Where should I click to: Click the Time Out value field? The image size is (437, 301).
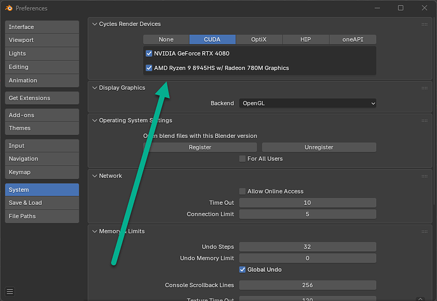tap(308, 203)
